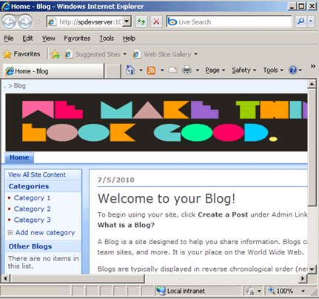Click the Other Blogs heading link

pyautogui.click(x=30, y=246)
